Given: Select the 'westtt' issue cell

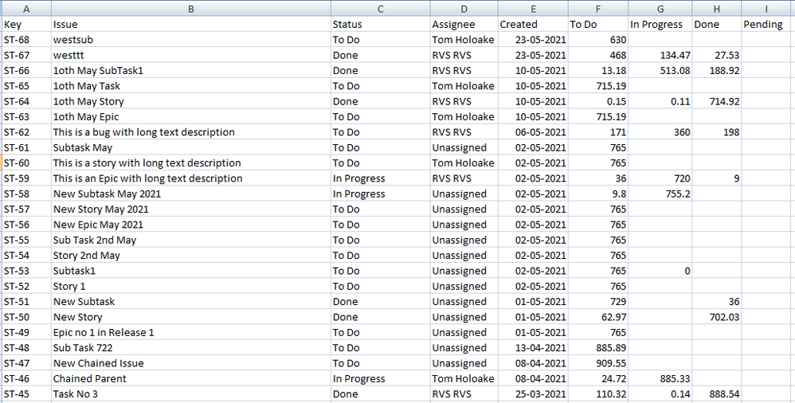Looking at the screenshot, I should (190, 55).
